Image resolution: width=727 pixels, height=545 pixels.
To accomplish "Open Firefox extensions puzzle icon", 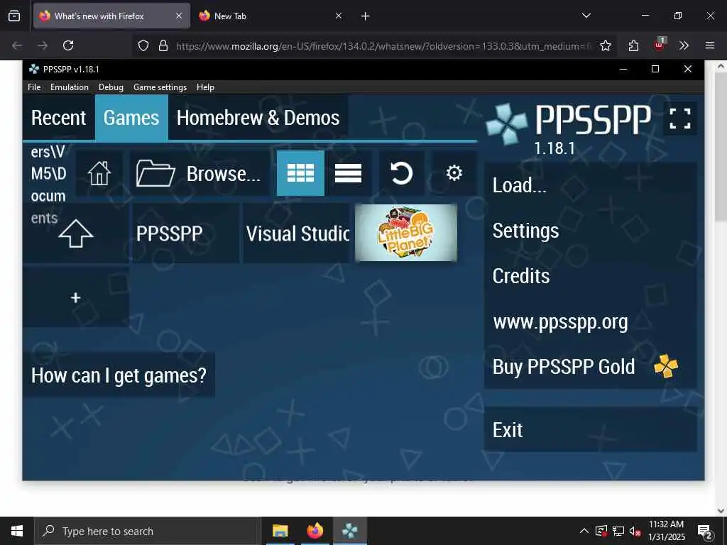I will pos(634,45).
